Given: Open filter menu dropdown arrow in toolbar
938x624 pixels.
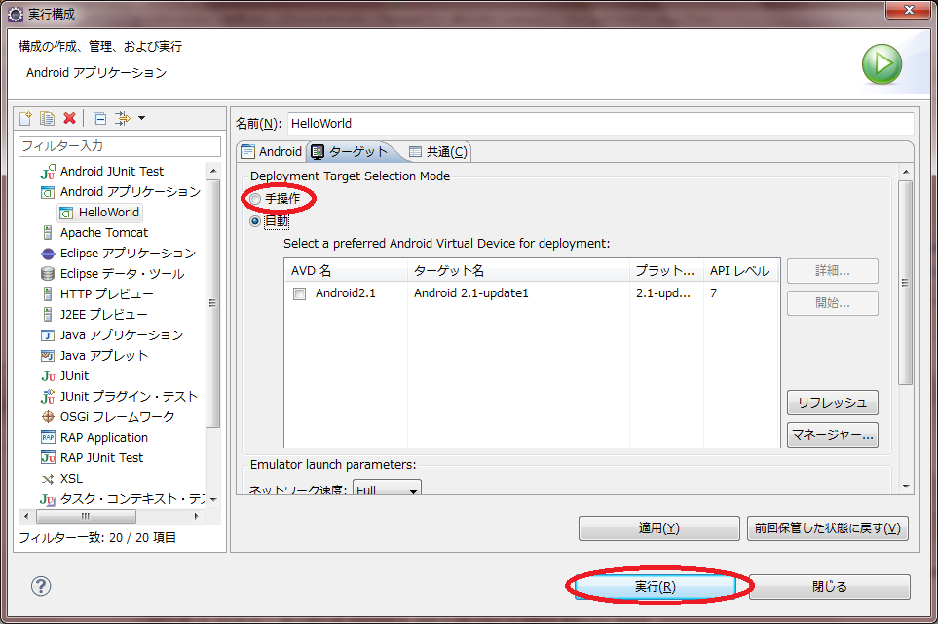Looking at the screenshot, I should pos(142,118).
